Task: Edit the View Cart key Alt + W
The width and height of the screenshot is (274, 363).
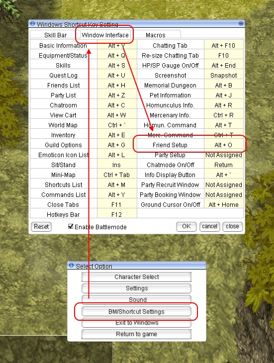Action: [117, 115]
